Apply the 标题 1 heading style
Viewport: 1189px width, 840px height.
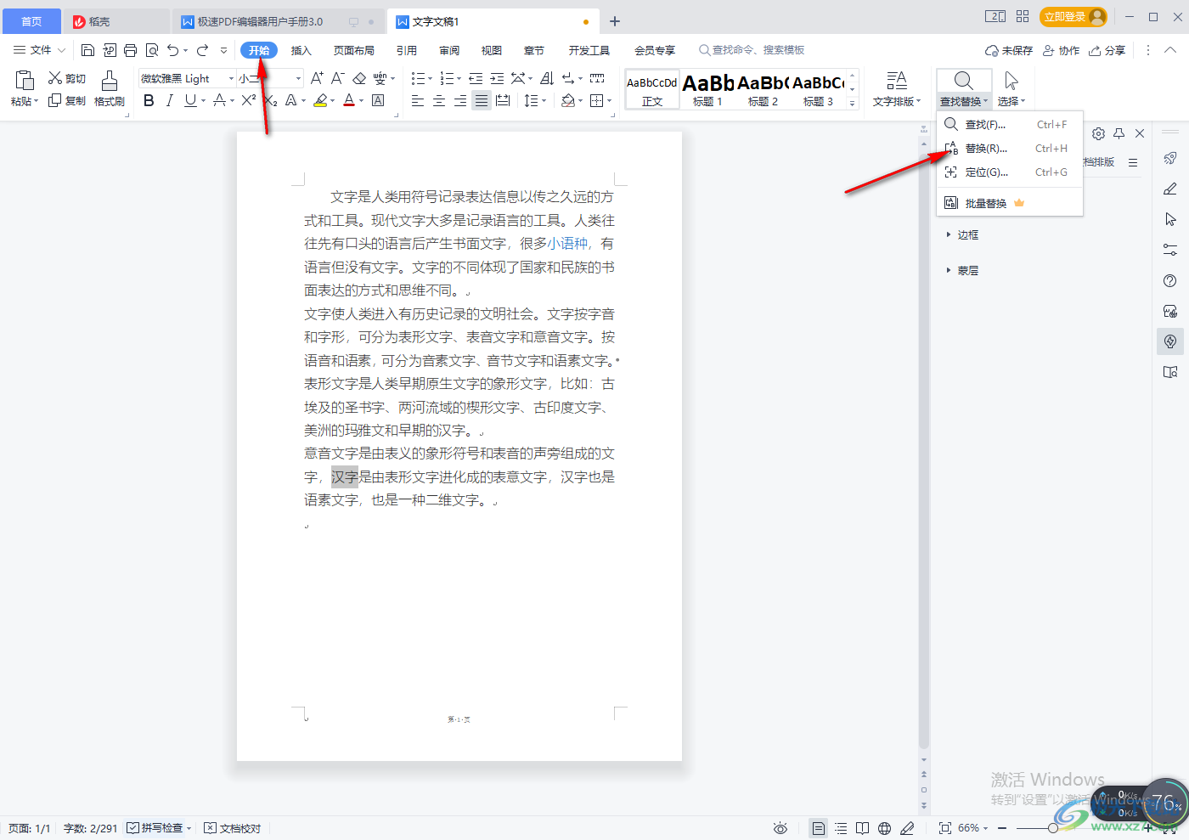(707, 88)
